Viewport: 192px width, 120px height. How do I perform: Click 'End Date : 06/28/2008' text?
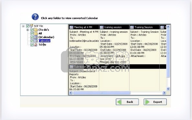[143, 50]
